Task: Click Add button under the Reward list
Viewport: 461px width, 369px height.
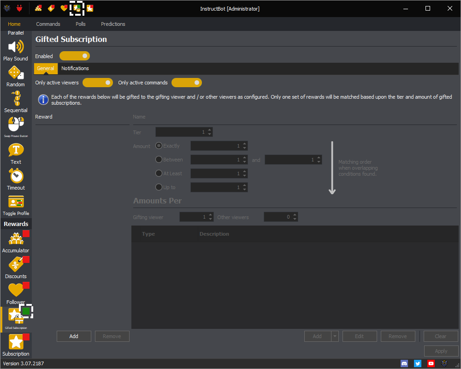Action: tap(74, 336)
